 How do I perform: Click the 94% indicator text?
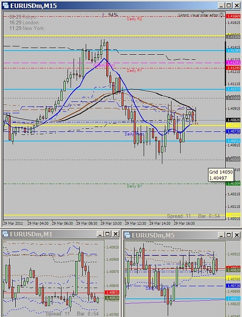(x=113, y=15)
